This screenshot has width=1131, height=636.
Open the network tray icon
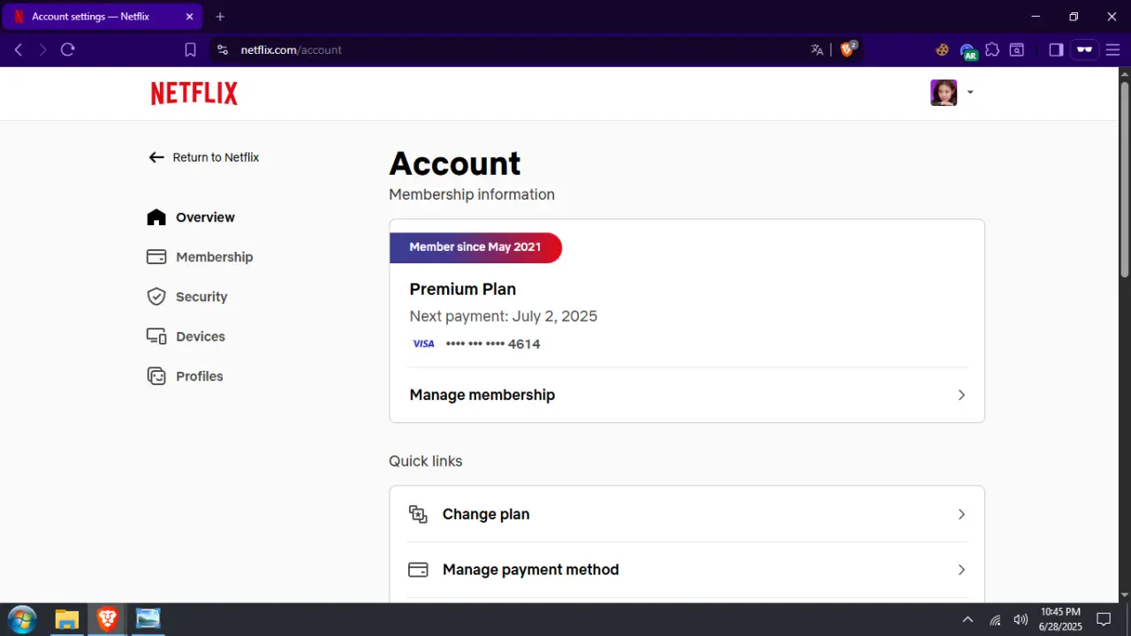pos(995,619)
